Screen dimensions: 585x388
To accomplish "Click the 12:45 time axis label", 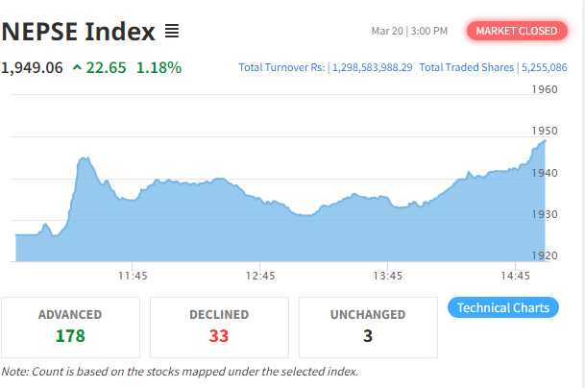I will (260, 277).
